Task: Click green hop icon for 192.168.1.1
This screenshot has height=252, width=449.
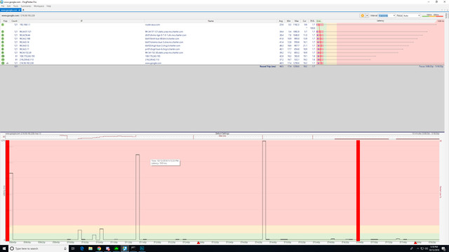Action: pos(3,25)
